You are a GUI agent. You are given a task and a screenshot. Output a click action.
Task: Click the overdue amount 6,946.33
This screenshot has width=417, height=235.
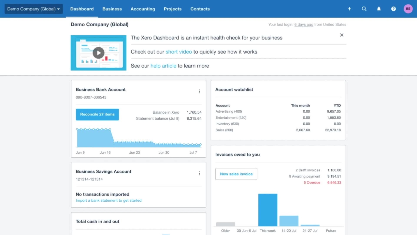[x=334, y=182]
